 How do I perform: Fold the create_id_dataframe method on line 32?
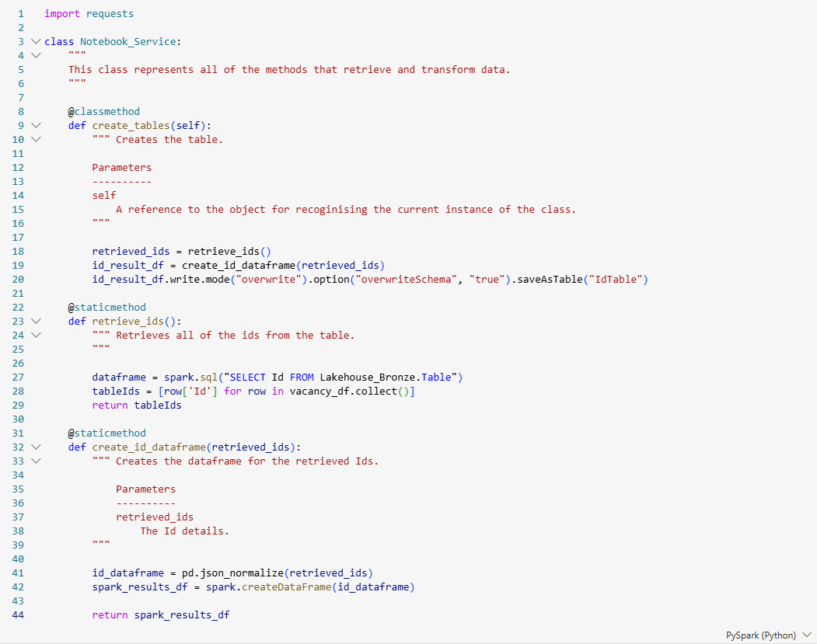(35, 447)
